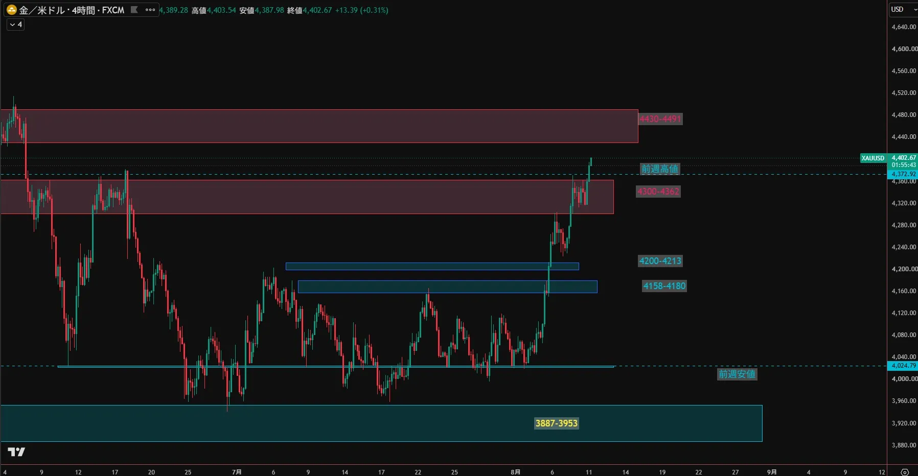Image resolution: width=918 pixels, height=476 pixels.
Task: Expand the collapsed indicators legend showing 4
Action: 15,25
